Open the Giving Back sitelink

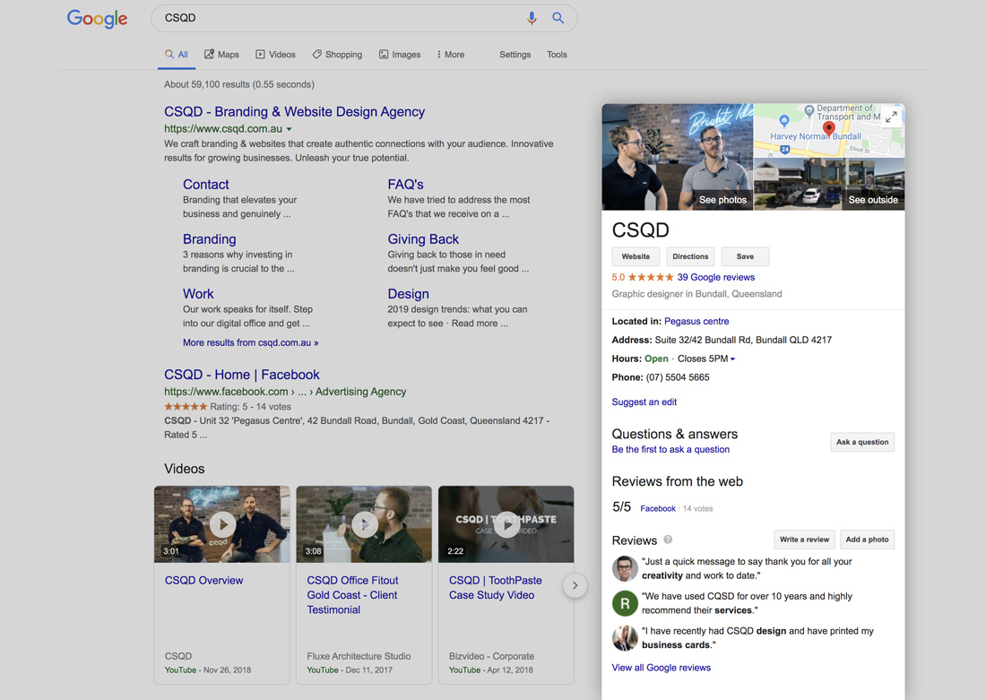coord(423,239)
